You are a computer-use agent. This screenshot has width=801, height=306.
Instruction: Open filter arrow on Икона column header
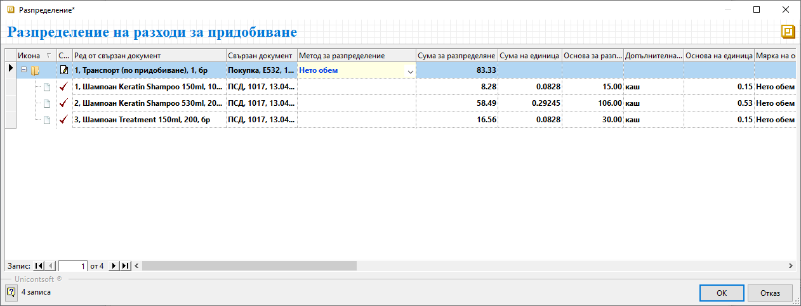[50, 56]
